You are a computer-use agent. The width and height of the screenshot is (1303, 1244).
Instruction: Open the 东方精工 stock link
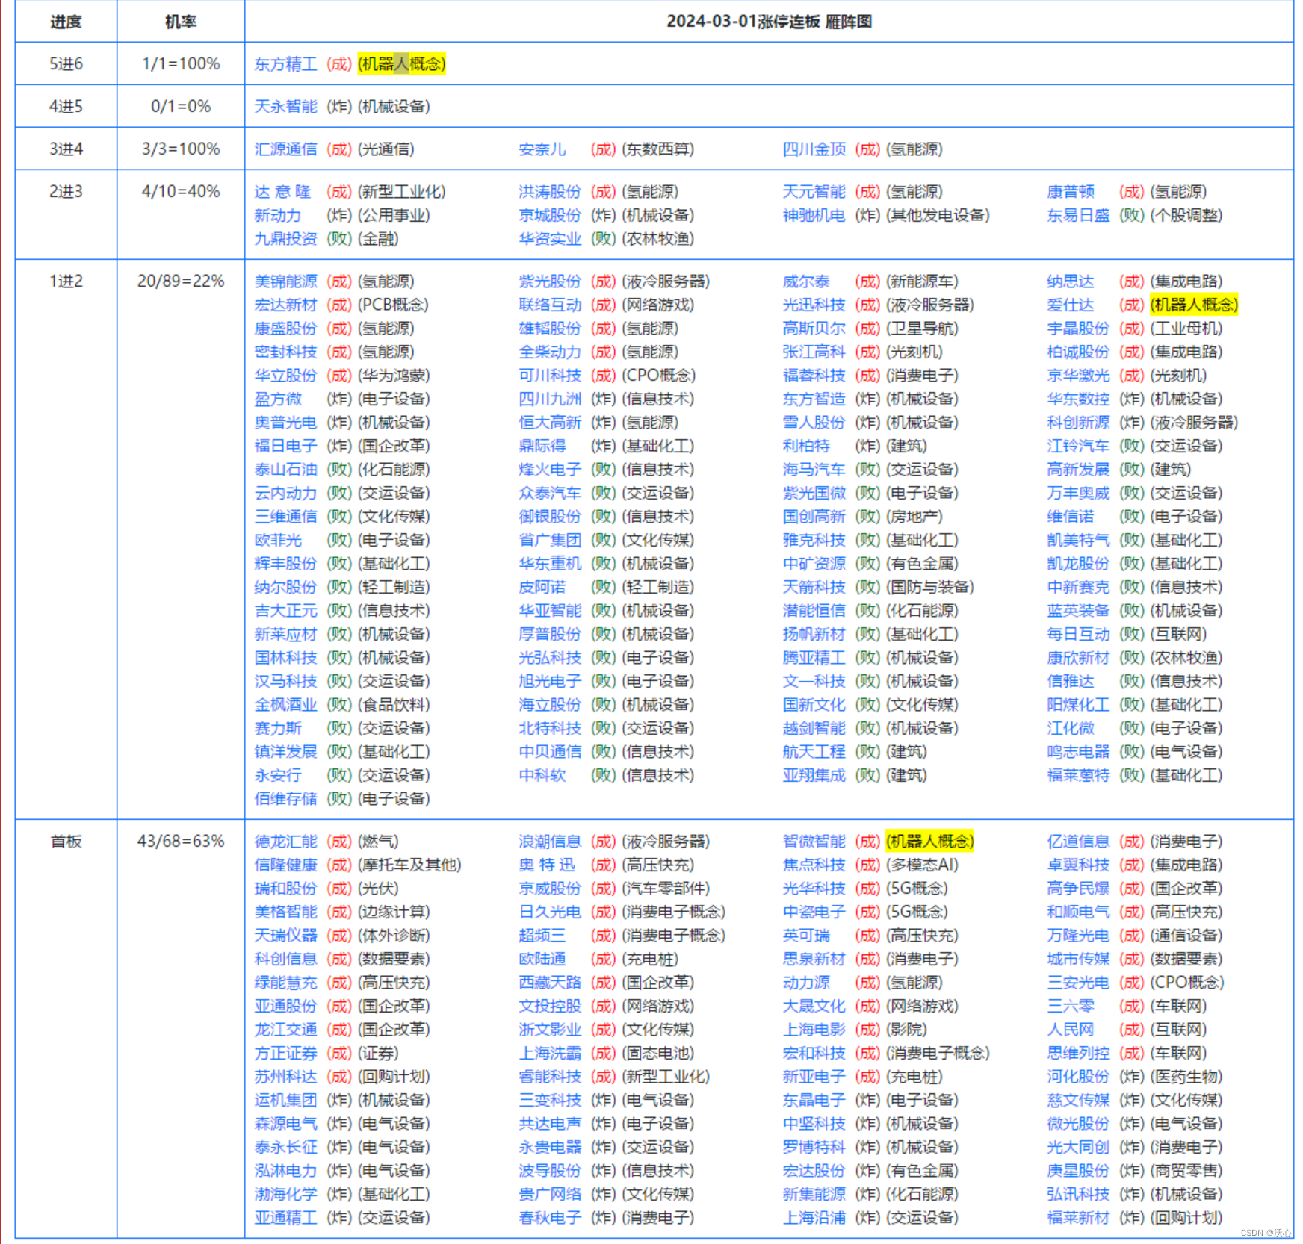285,64
